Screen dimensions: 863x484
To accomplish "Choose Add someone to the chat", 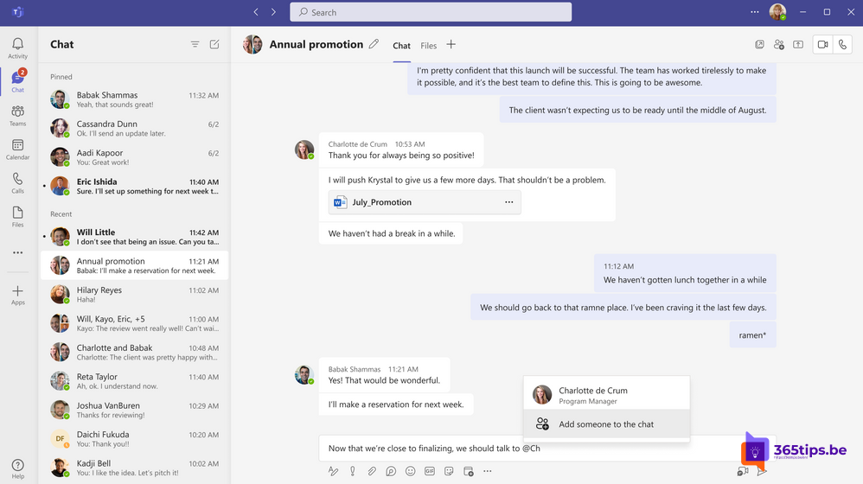I will (x=606, y=424).
